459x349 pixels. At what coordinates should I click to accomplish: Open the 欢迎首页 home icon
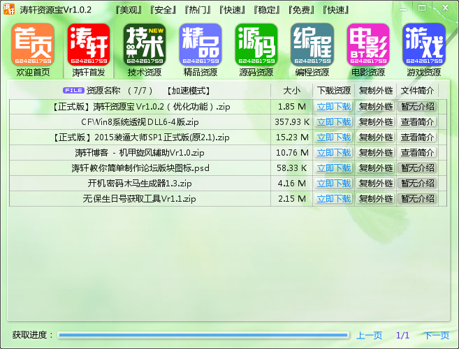coord(33,45)
